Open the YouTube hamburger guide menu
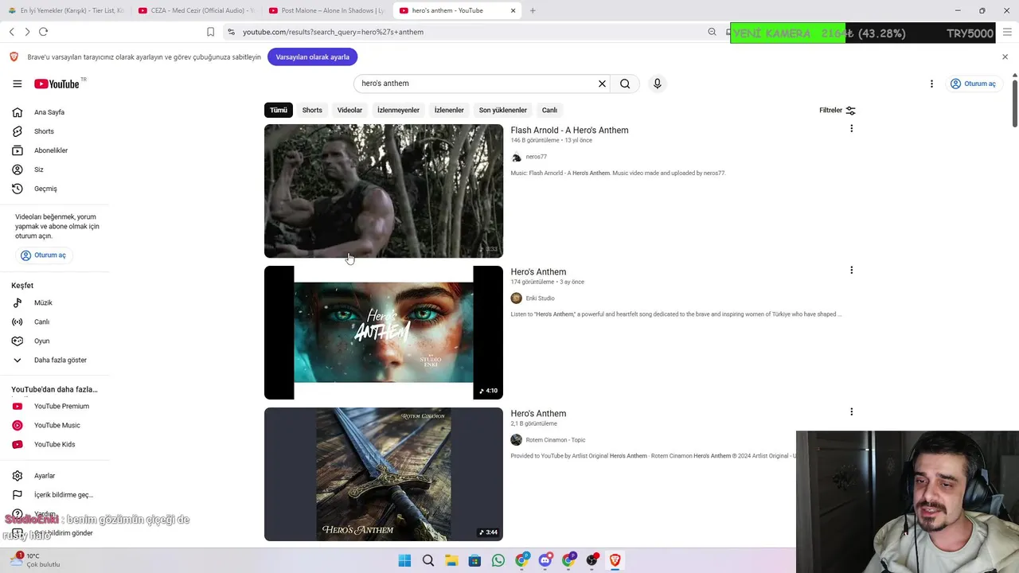Screen dimensions: 1019x573 (17, 84)
